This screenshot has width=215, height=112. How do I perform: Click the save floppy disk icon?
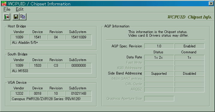[16, 17]
